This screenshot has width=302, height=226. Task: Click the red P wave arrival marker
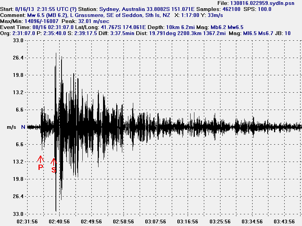coord(40,163)
